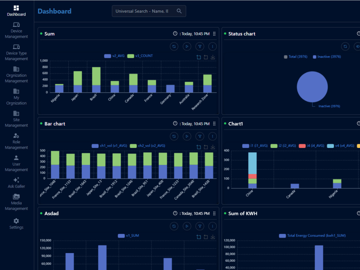Open Device Type Management
Viewport: 360px width, 270px height.
coord(16,53)
